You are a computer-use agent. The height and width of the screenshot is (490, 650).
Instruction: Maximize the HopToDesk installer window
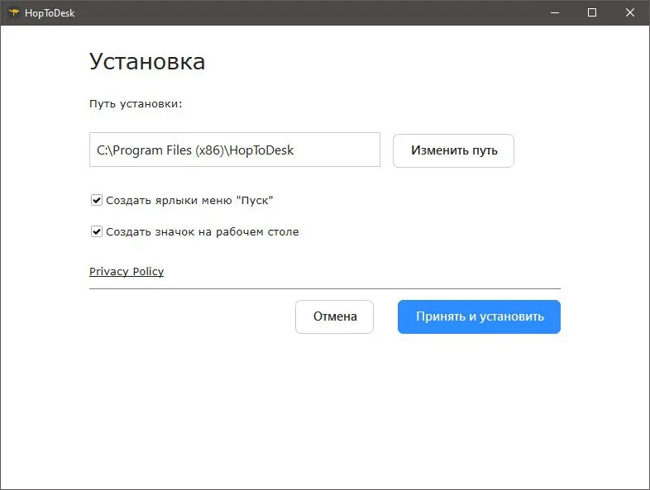(592, 12)
